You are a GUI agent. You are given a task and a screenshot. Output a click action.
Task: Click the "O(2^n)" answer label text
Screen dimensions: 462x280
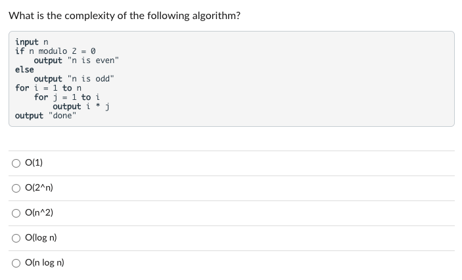click(x=39, y=187)
